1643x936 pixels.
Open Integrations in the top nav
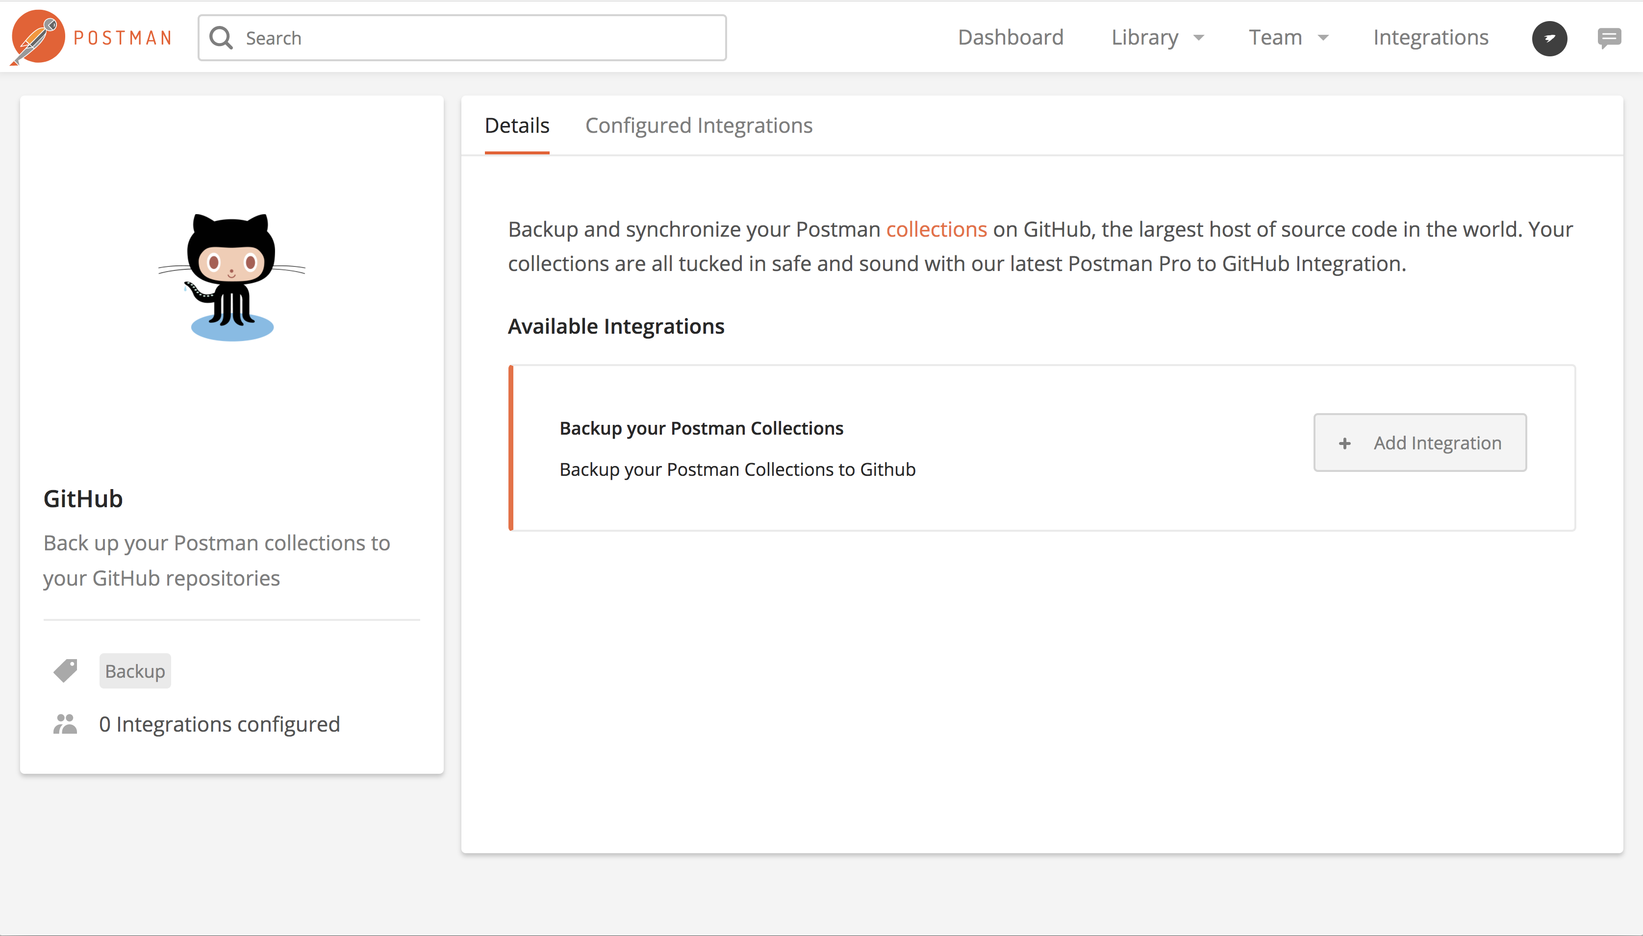(x=1431, y=37)
